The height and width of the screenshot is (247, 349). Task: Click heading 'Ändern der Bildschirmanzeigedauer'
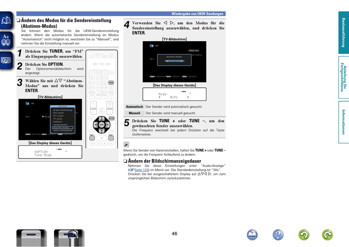click(x=165, y=161)
